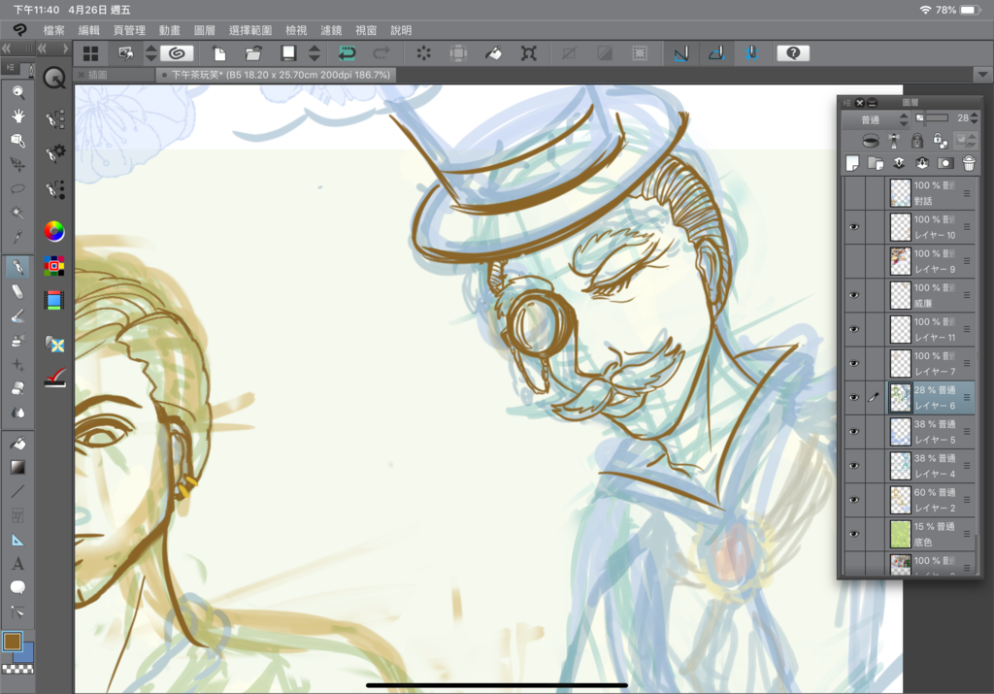Select the brown main color swatch
Viewport: 994px width, 694px height.
(x=12, y=642)
